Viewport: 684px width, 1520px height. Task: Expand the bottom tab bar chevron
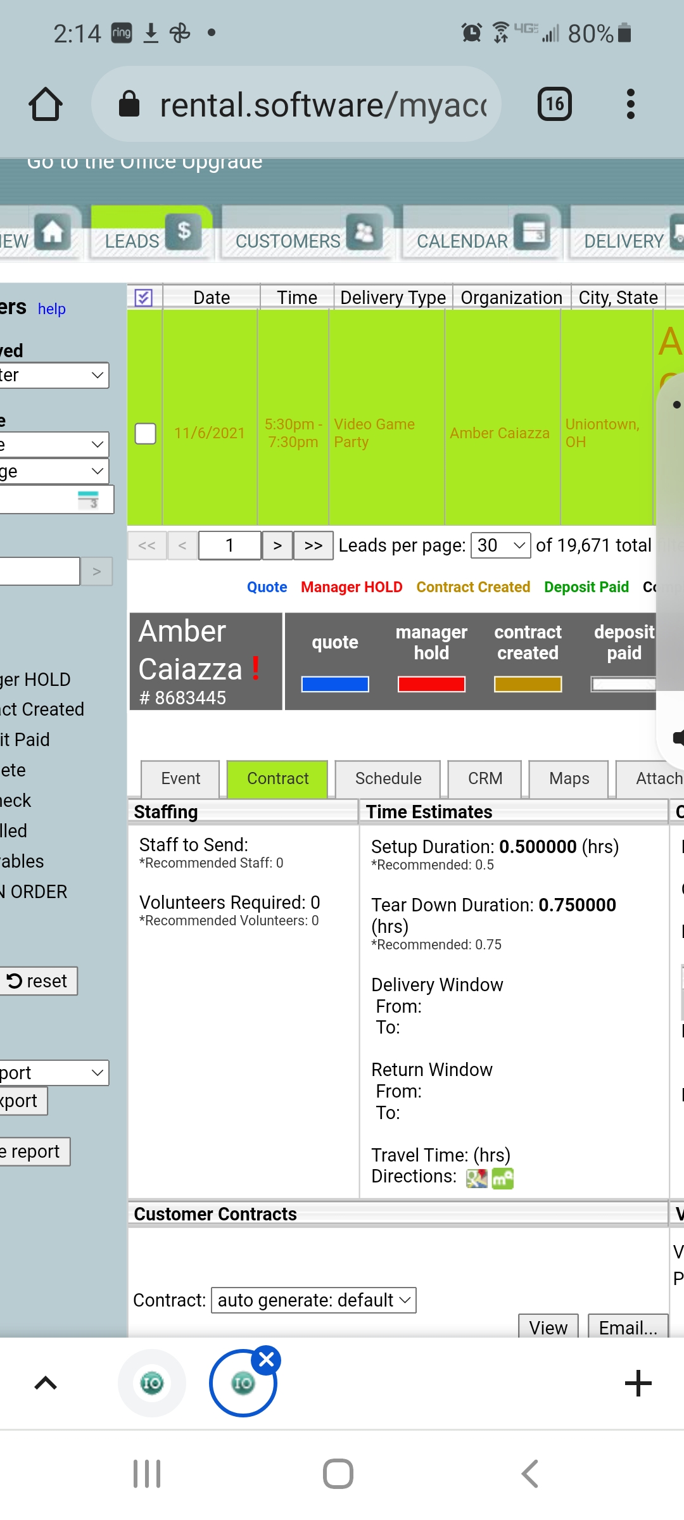[46, 1383]
